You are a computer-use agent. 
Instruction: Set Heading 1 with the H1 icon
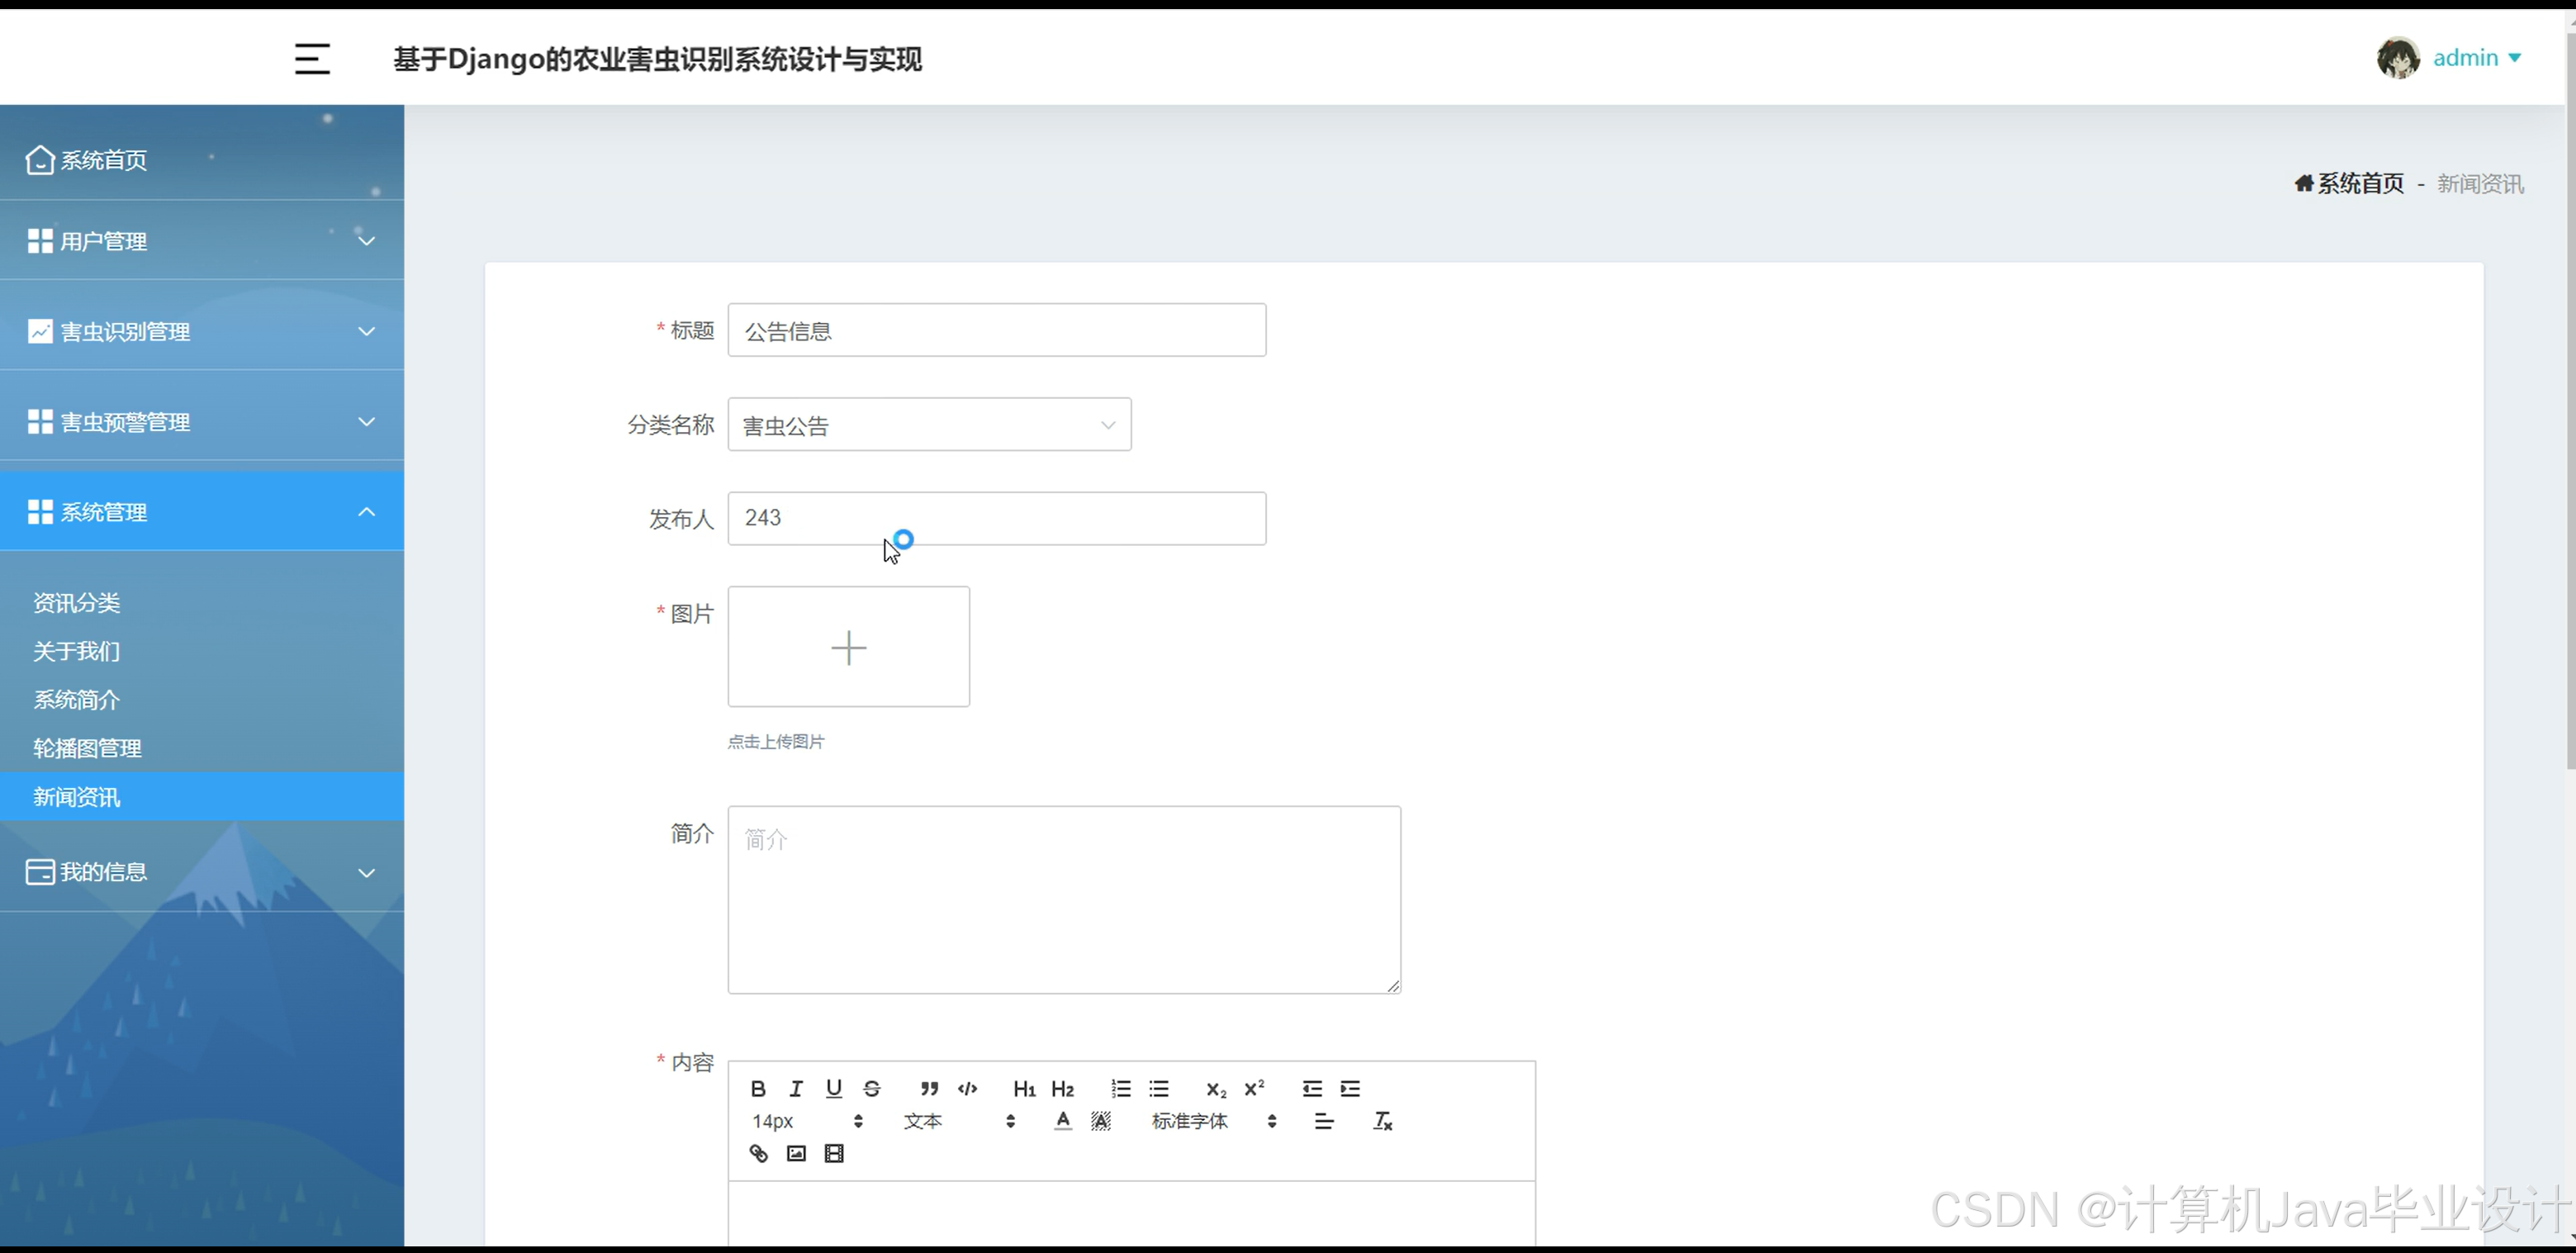point(1024,1088)
